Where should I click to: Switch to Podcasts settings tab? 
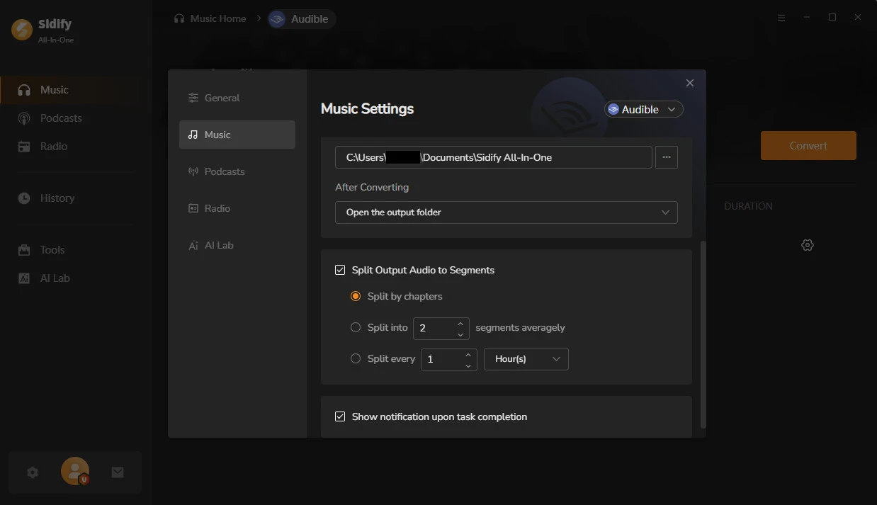coord(237,171)
